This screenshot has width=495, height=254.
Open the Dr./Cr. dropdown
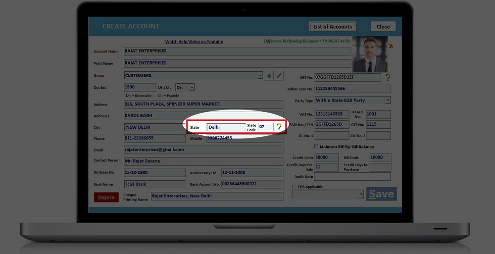(x=192, y=87)
